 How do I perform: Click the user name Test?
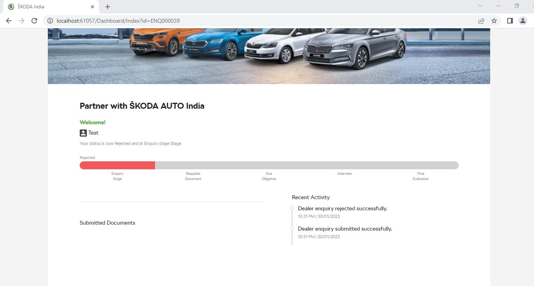pos(93,133)
